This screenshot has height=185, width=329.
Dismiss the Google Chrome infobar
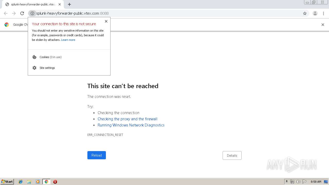coord(323,25)
